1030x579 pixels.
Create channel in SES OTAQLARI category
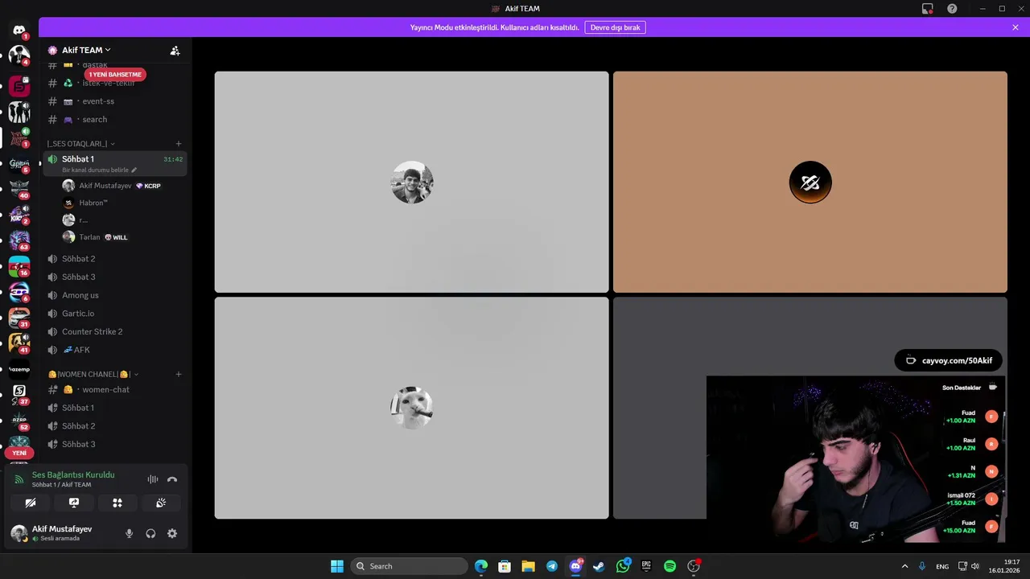click(x=179, y=144)
